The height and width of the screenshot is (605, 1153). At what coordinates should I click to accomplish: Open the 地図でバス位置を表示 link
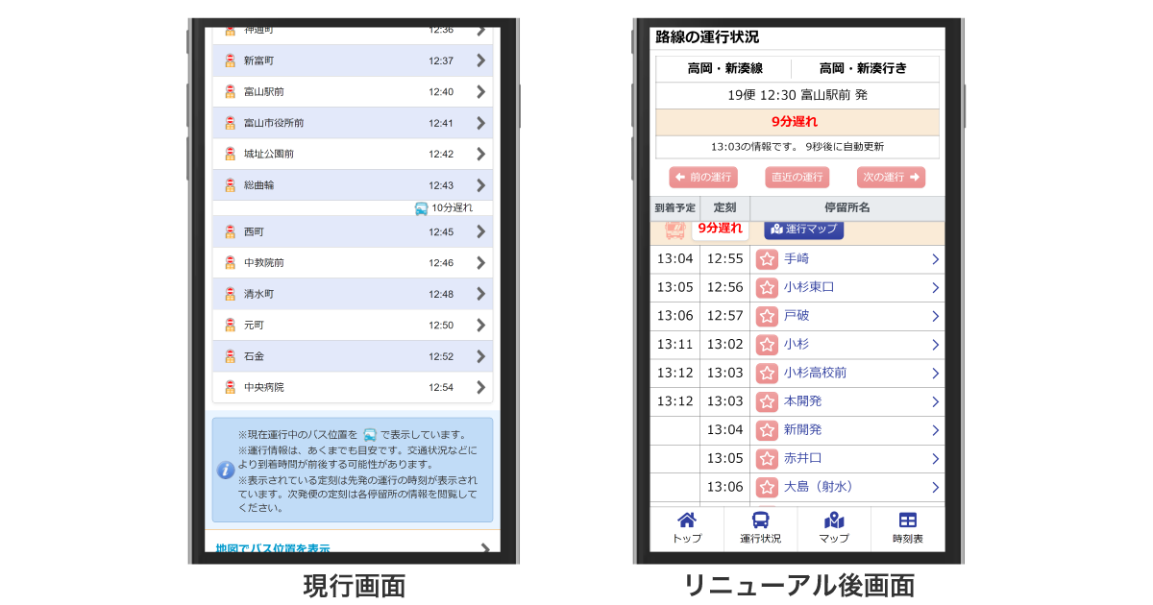(273, 548)
